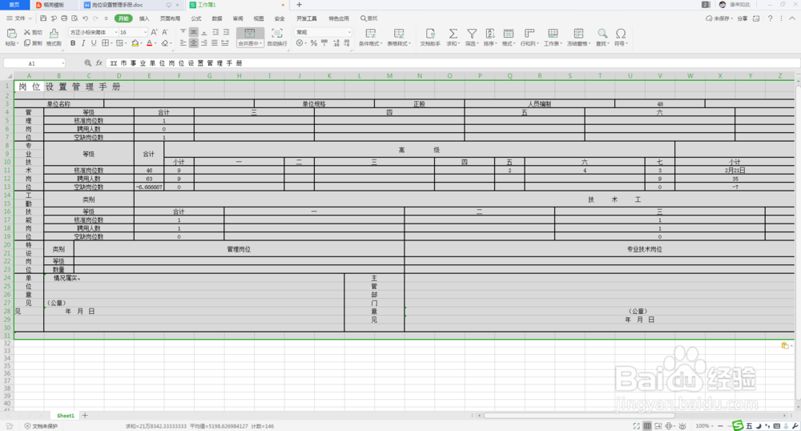Collapse the ribbon with the chevron
This screenshot has height=431, width=801.
click(x=792, y=18)
